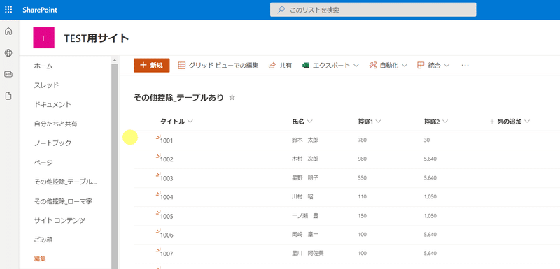This screenshot has width=560, height=269.
Task: Favorite the list with the star icon
Action: (232, 97)
